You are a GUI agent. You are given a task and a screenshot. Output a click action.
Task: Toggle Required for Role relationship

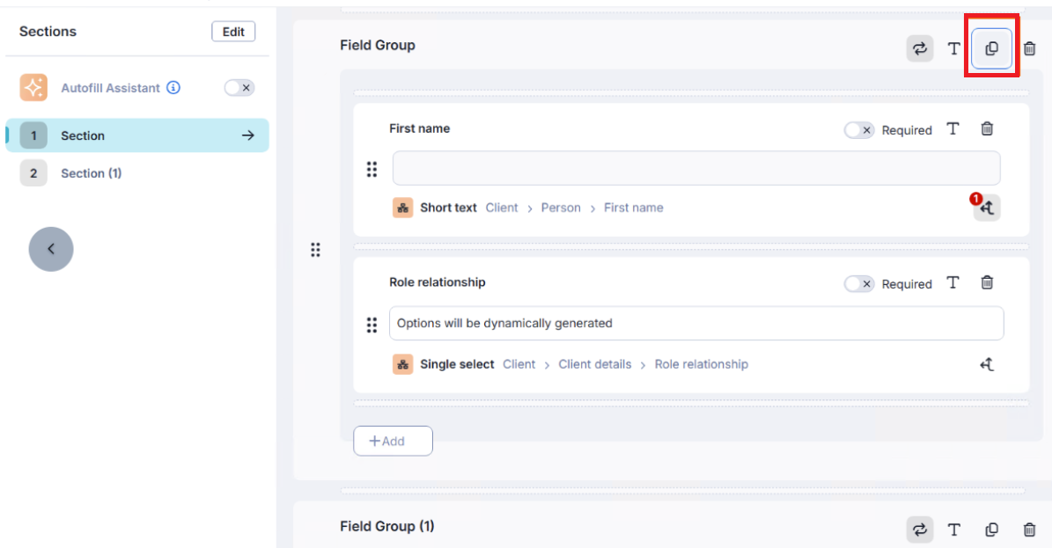coord(858,284)
